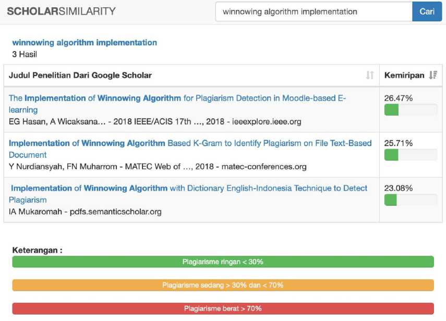Click the 25.71% similarity progress bar
This screenshot has width=446, height=321.
point(411,155)
